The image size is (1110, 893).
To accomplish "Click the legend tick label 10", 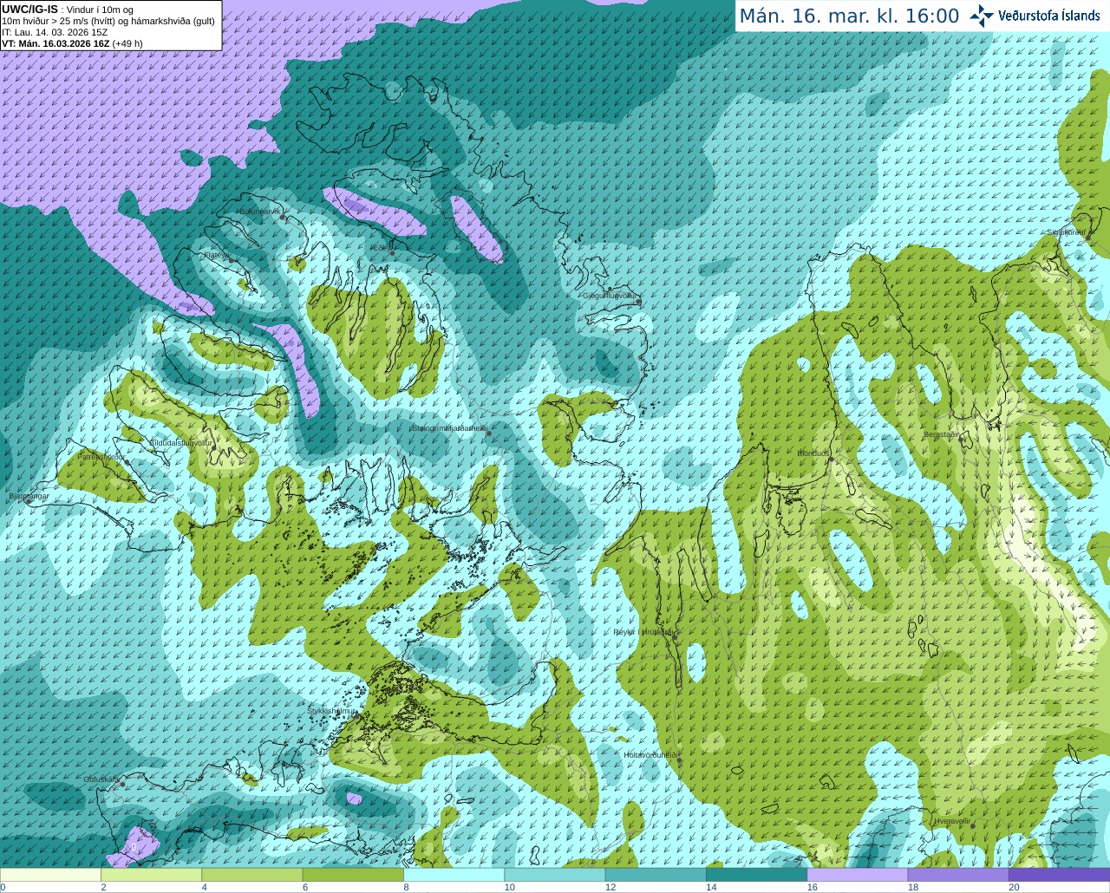I will pyautogui.click(x=509, y=887).
